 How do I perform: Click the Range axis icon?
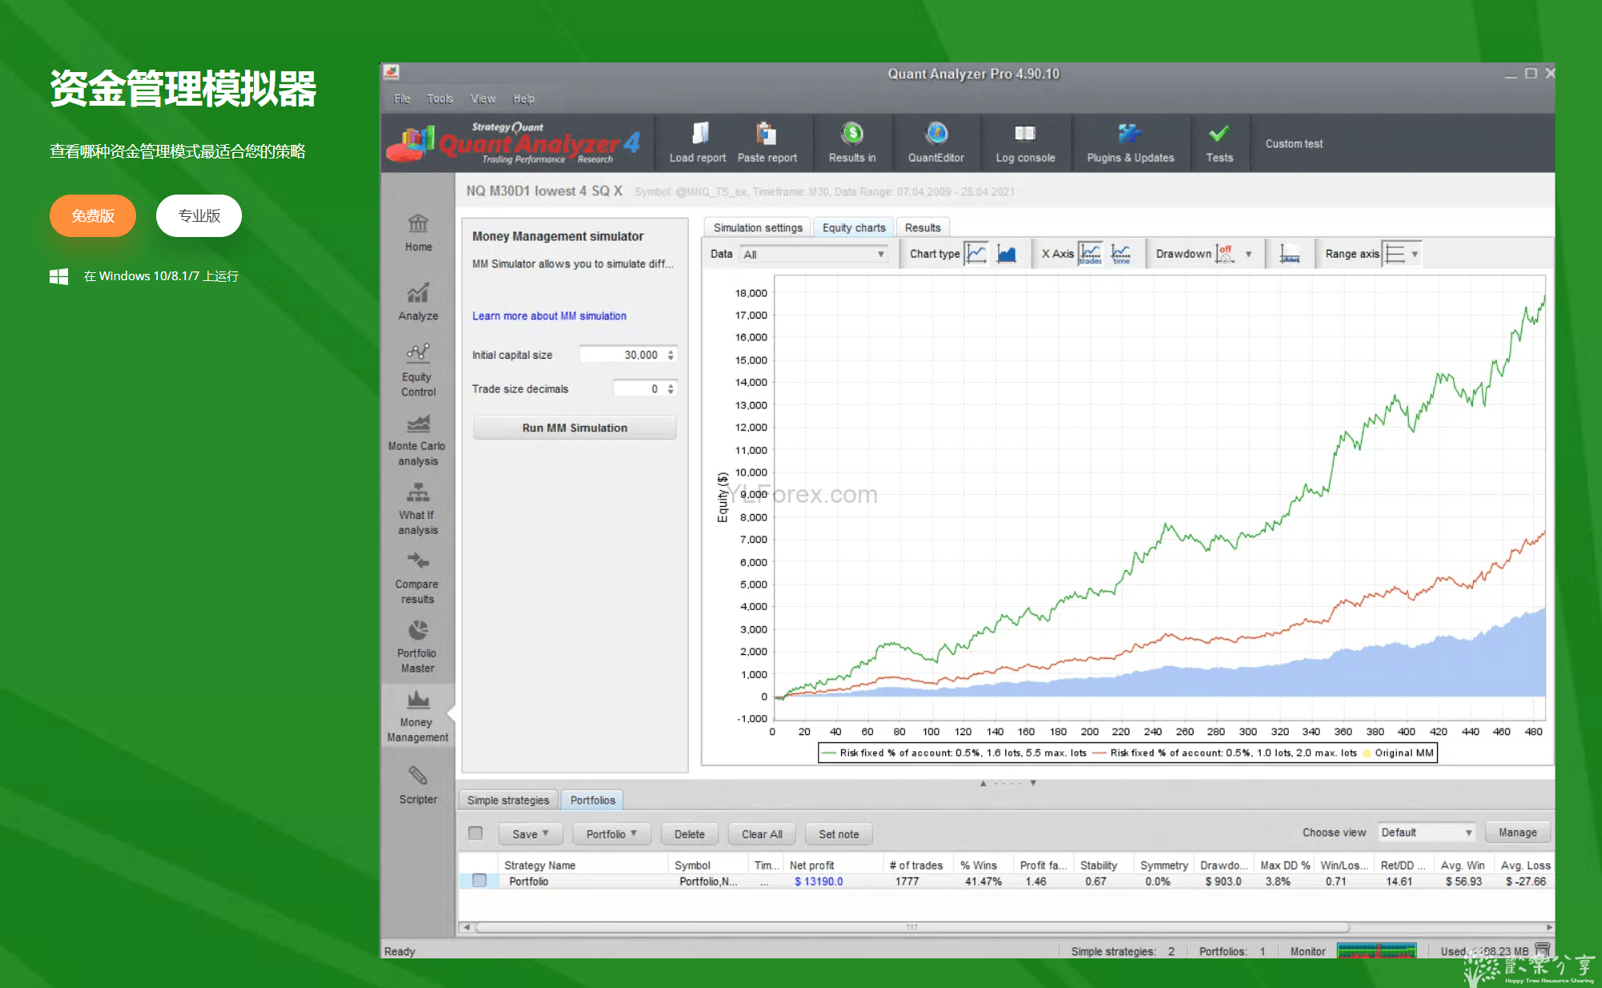(x=1395, y=254)
